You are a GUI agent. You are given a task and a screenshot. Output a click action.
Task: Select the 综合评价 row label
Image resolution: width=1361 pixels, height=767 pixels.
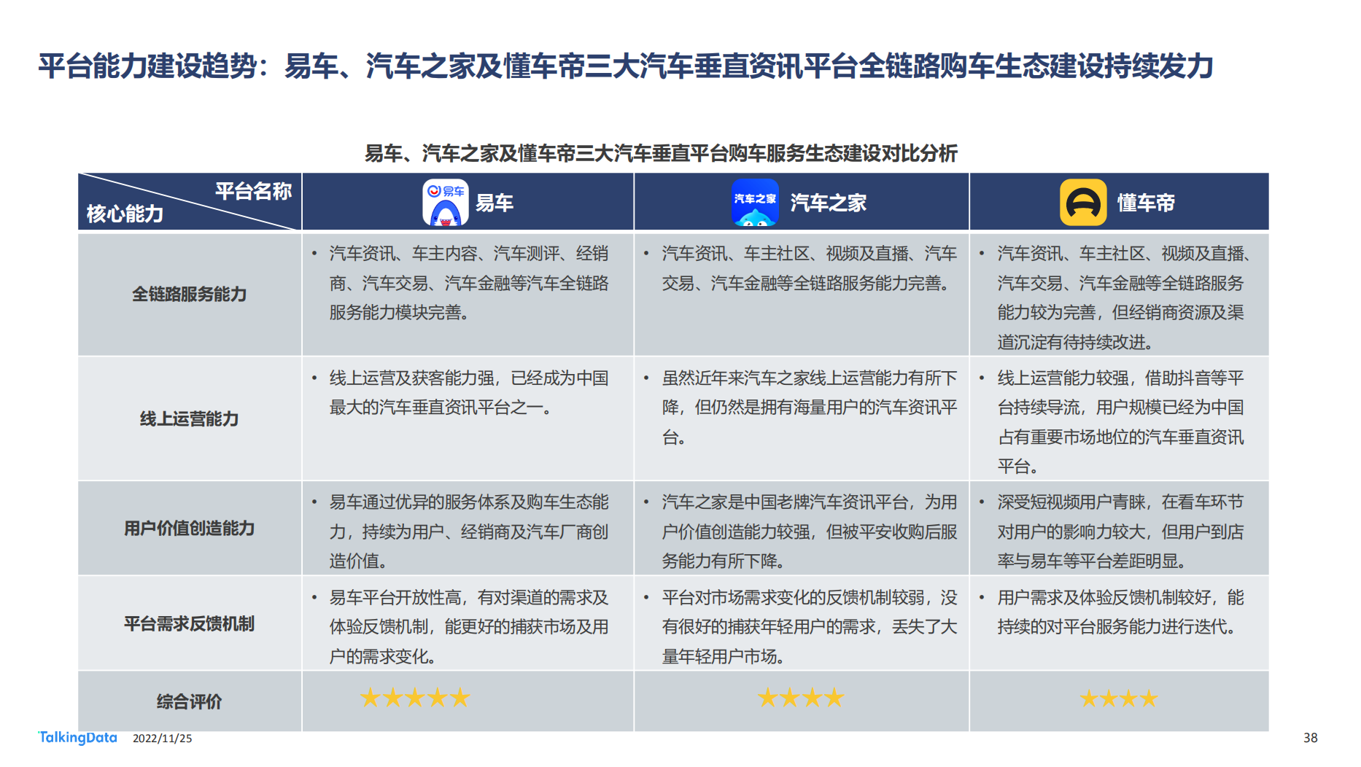[x=190, y=701]
